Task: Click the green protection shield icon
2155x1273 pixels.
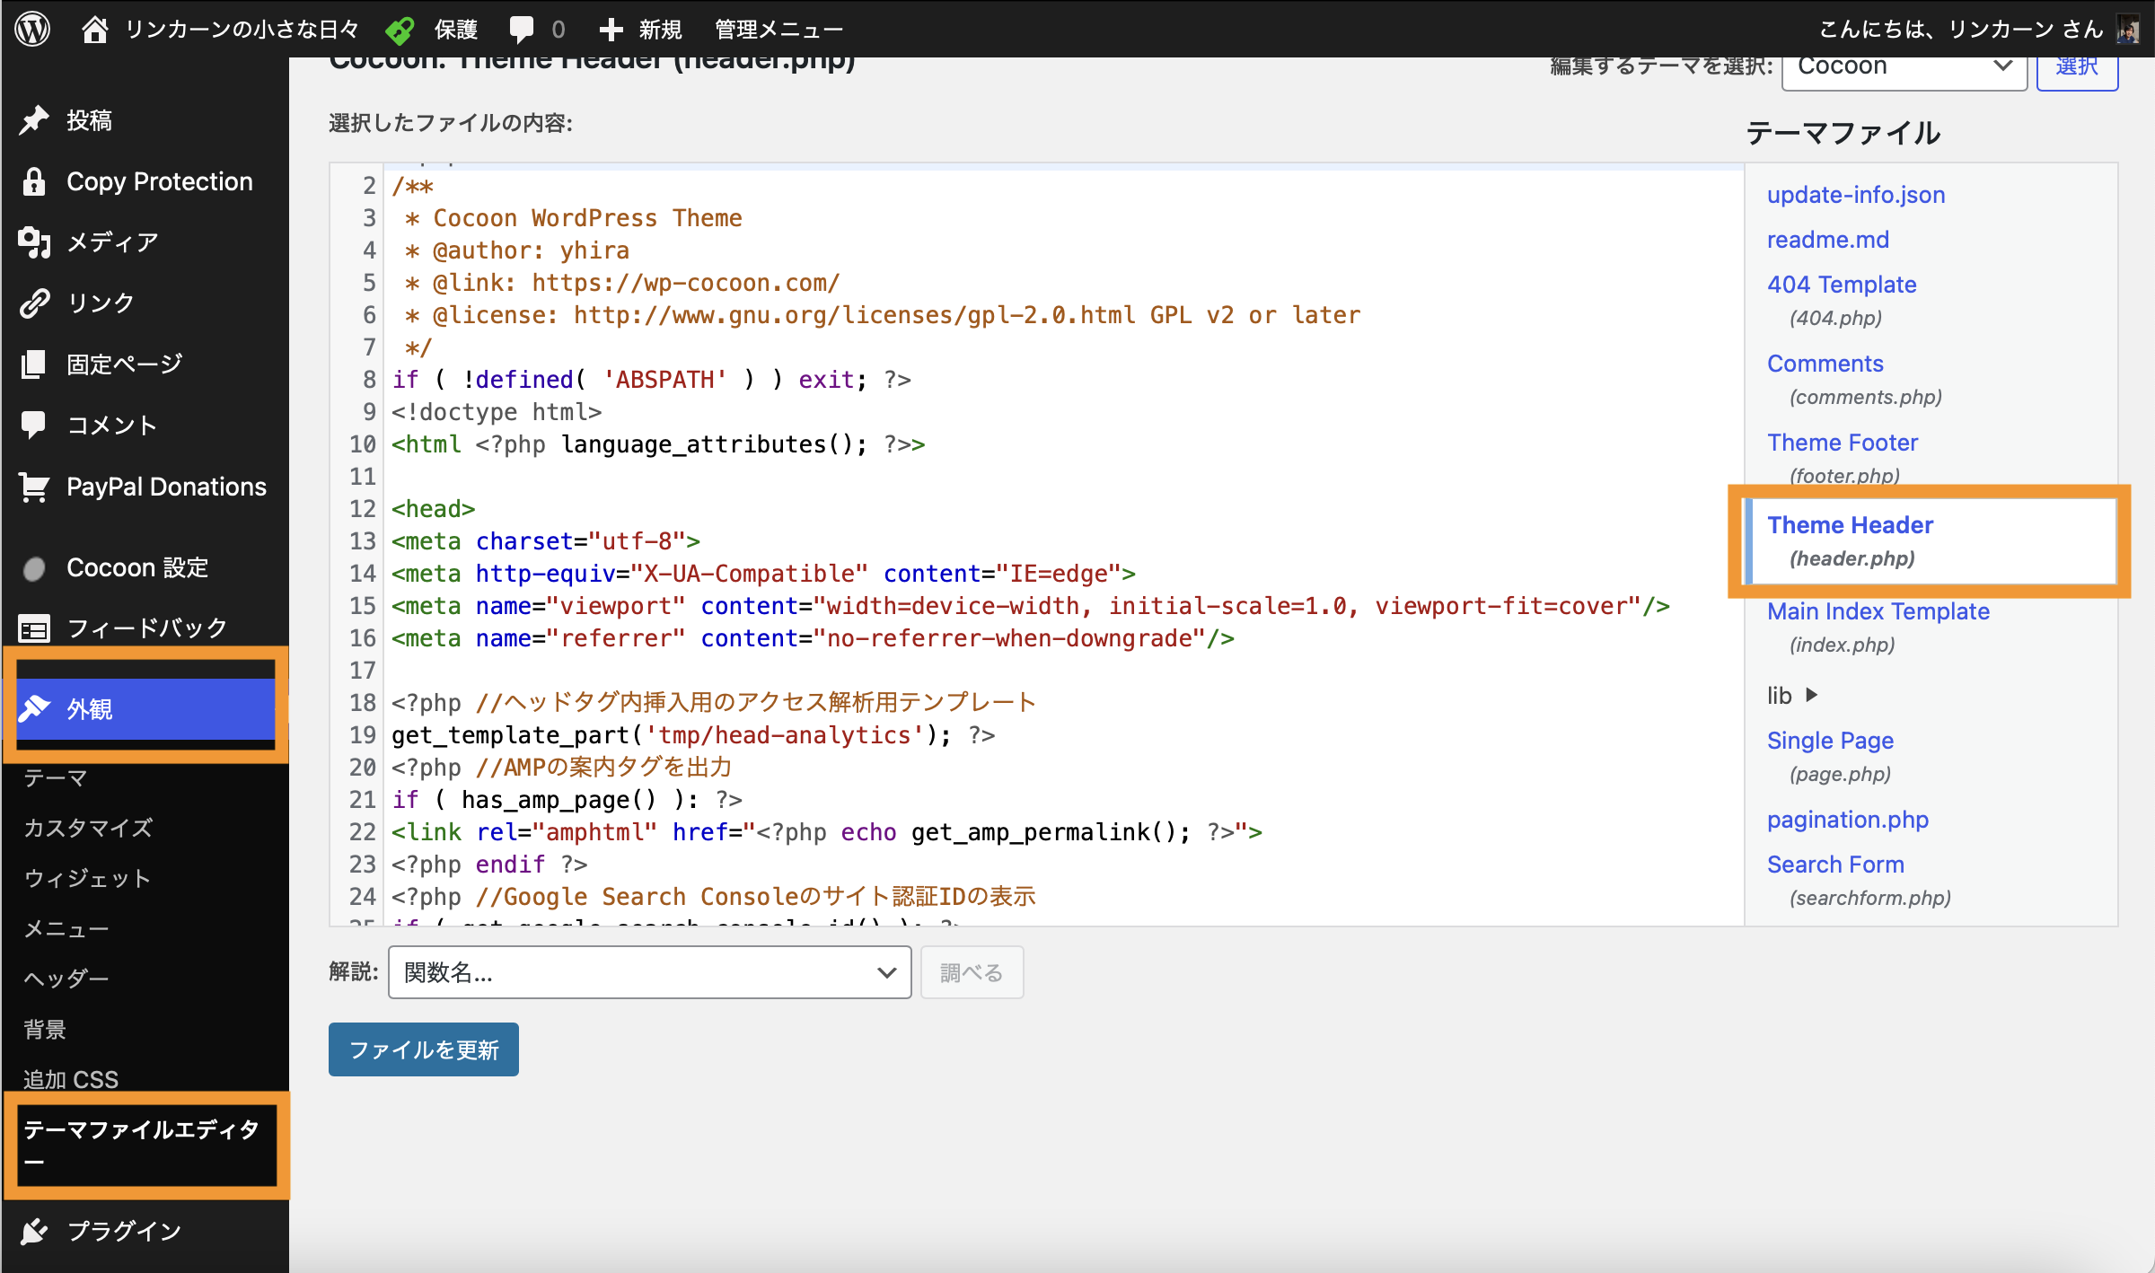Action: pyautogui.click(x=400, y=30)
